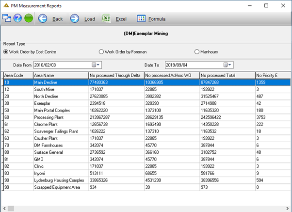The image size is (292, 212).
Task: Click the horizontal scrollbar right arrow
Action: pyautogui.click(x=288, y=209)
